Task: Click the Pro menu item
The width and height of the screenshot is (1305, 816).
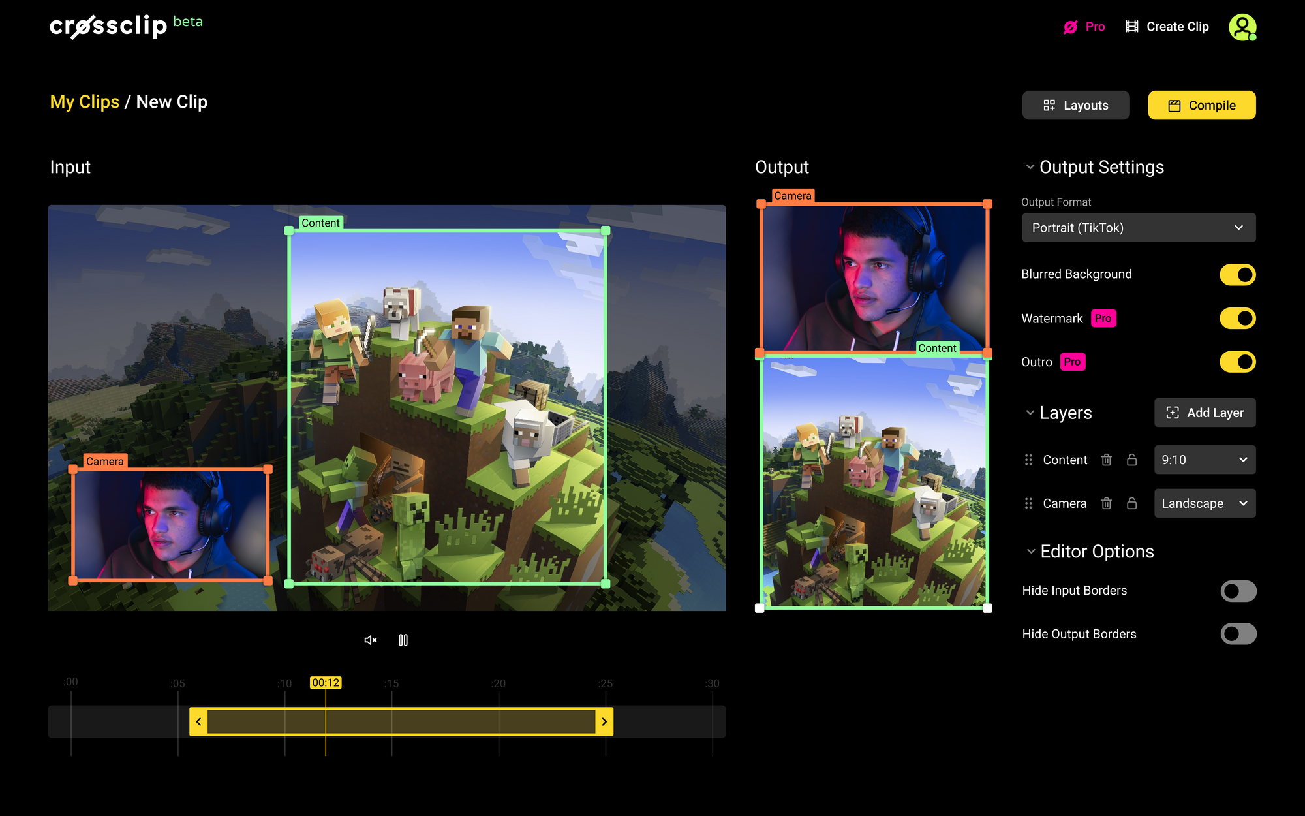Action: (1084, 25)
